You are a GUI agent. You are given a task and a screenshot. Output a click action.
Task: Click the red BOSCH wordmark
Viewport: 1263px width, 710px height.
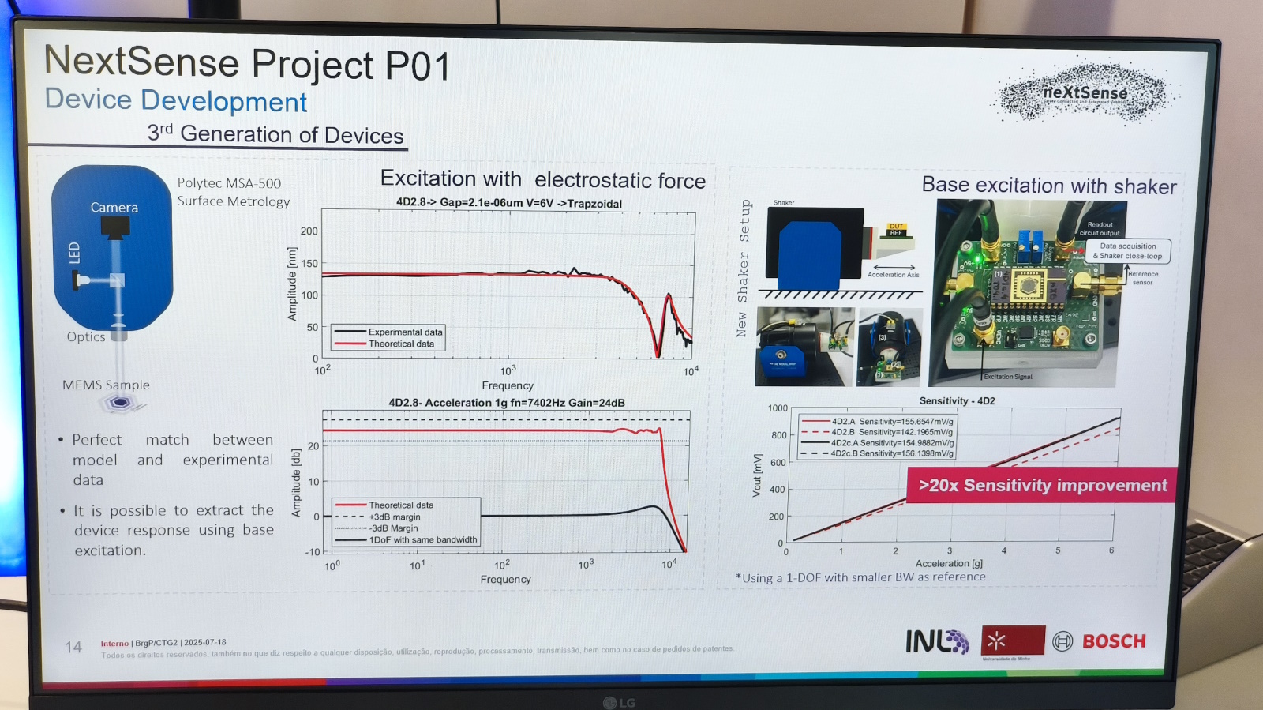[1113, 641]
